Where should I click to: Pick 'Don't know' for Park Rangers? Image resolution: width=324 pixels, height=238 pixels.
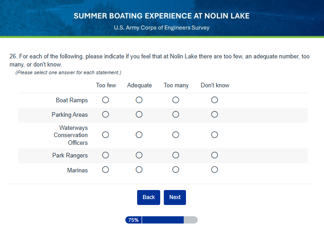point(214,155)
